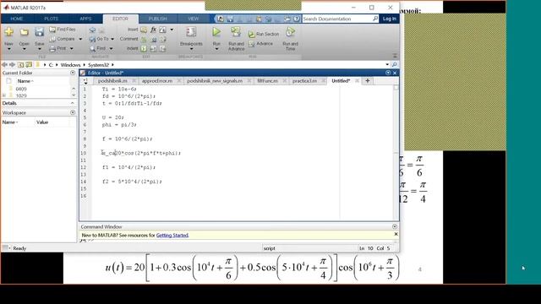This screenshot has width=541, height=304.
Task: Open the Run dropdown arrow
Action: pos(216,49)
